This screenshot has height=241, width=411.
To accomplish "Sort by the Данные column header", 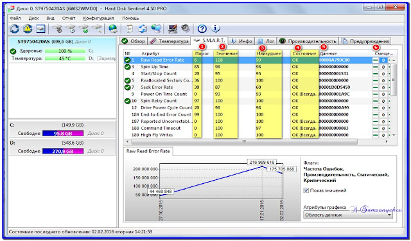I will pos(328,53).
